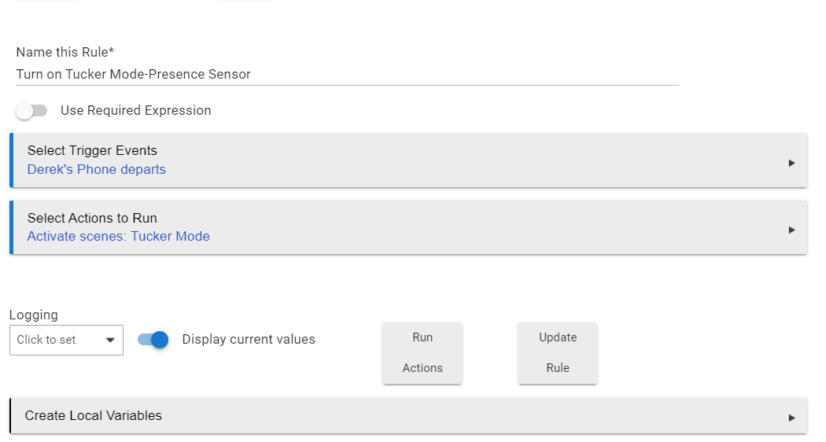Screen dimensions: 826x442
Task: Click the Logging dropdown caret icon
Action: point(110,341)
